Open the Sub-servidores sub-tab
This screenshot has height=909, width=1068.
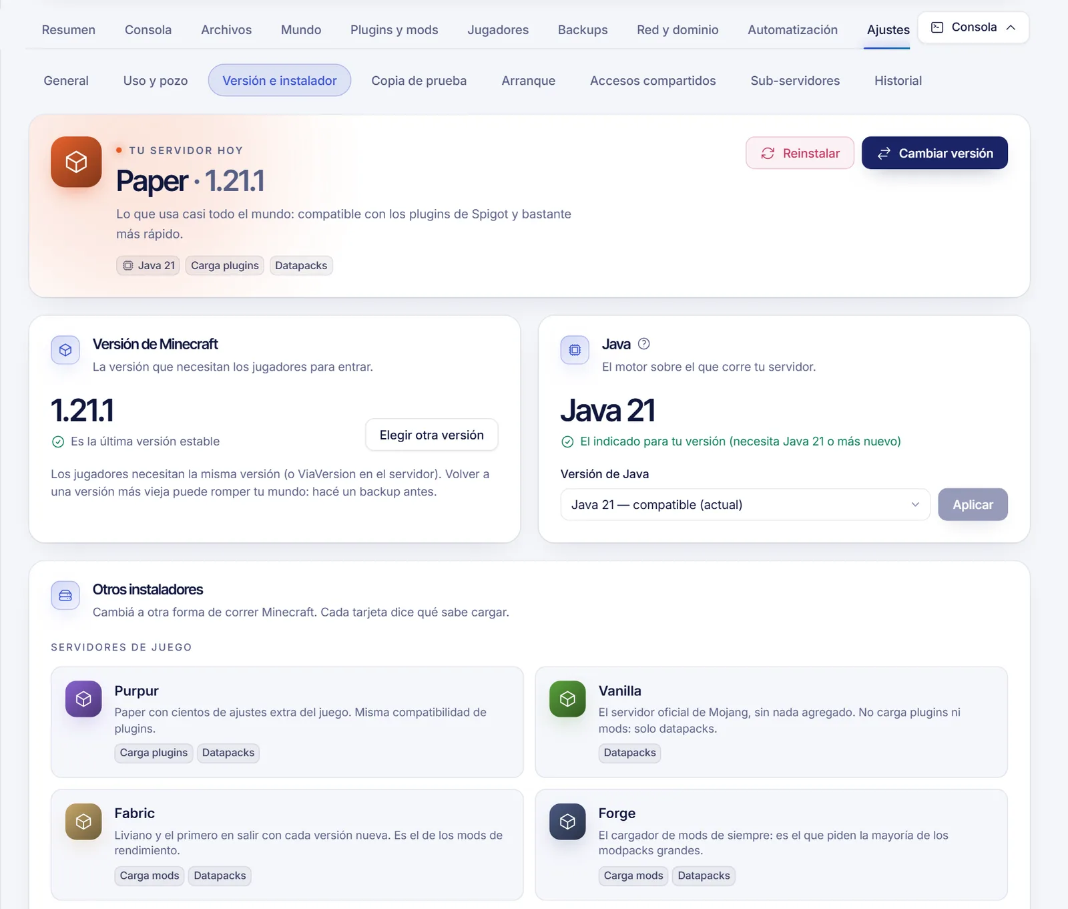click(x=795, y=80)
